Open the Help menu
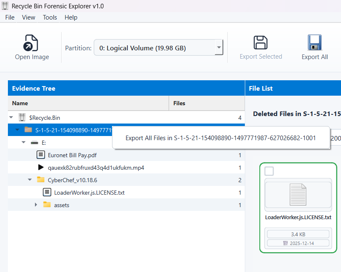Image resolution: width=341 pixels, height=272 pixels. click(x=71, y=17)
